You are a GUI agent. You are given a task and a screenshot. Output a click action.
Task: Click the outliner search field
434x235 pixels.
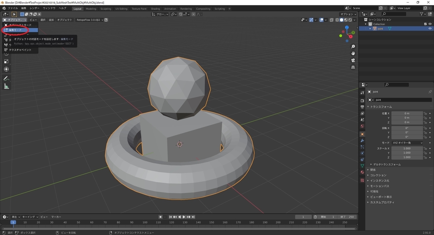click(393, 14)
